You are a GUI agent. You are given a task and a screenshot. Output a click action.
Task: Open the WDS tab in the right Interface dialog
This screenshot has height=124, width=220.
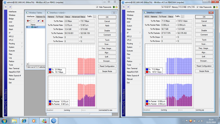[147, 17]
